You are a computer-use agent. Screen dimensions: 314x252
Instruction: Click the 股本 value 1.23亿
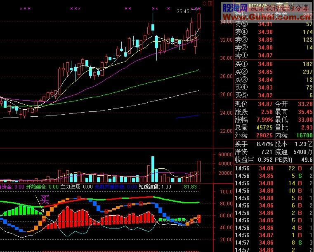click(304, 144)
